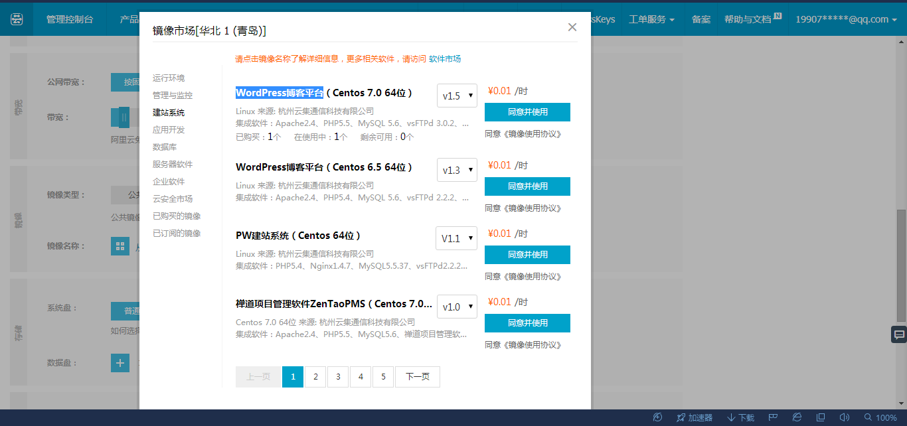Screen dimensions: 907x426
Task: Click the circular plus icon in status bar
Action: click(x=657, y=417)
